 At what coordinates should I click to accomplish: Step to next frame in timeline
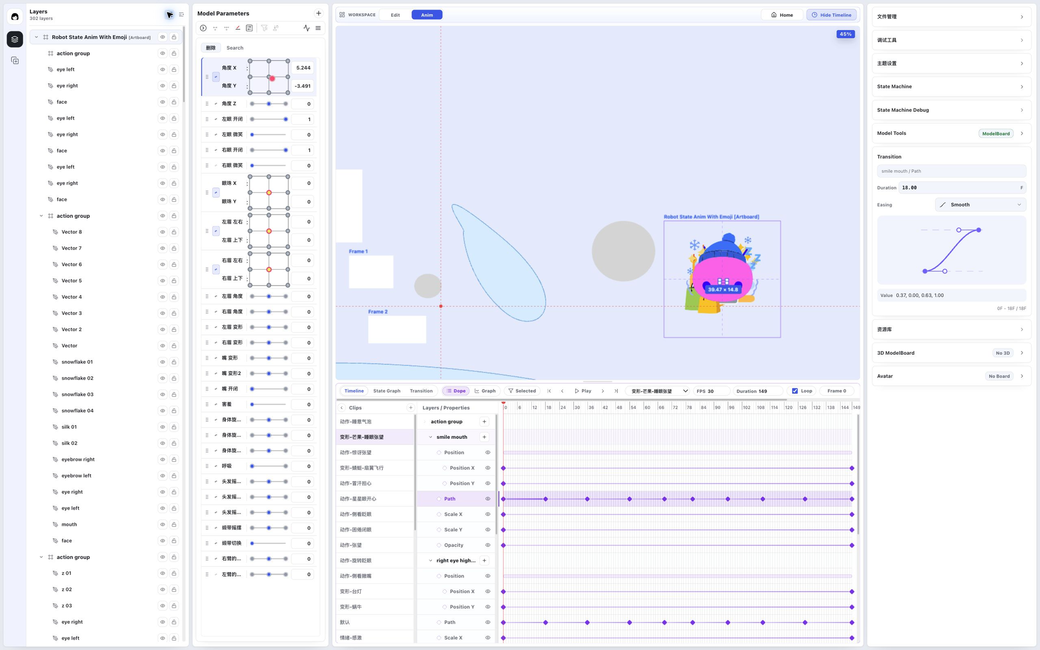[x=603, y=391]
